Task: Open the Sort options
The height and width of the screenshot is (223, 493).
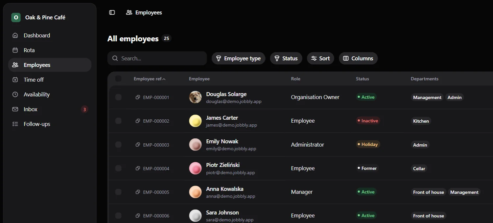Action: (x=320, y=58)
